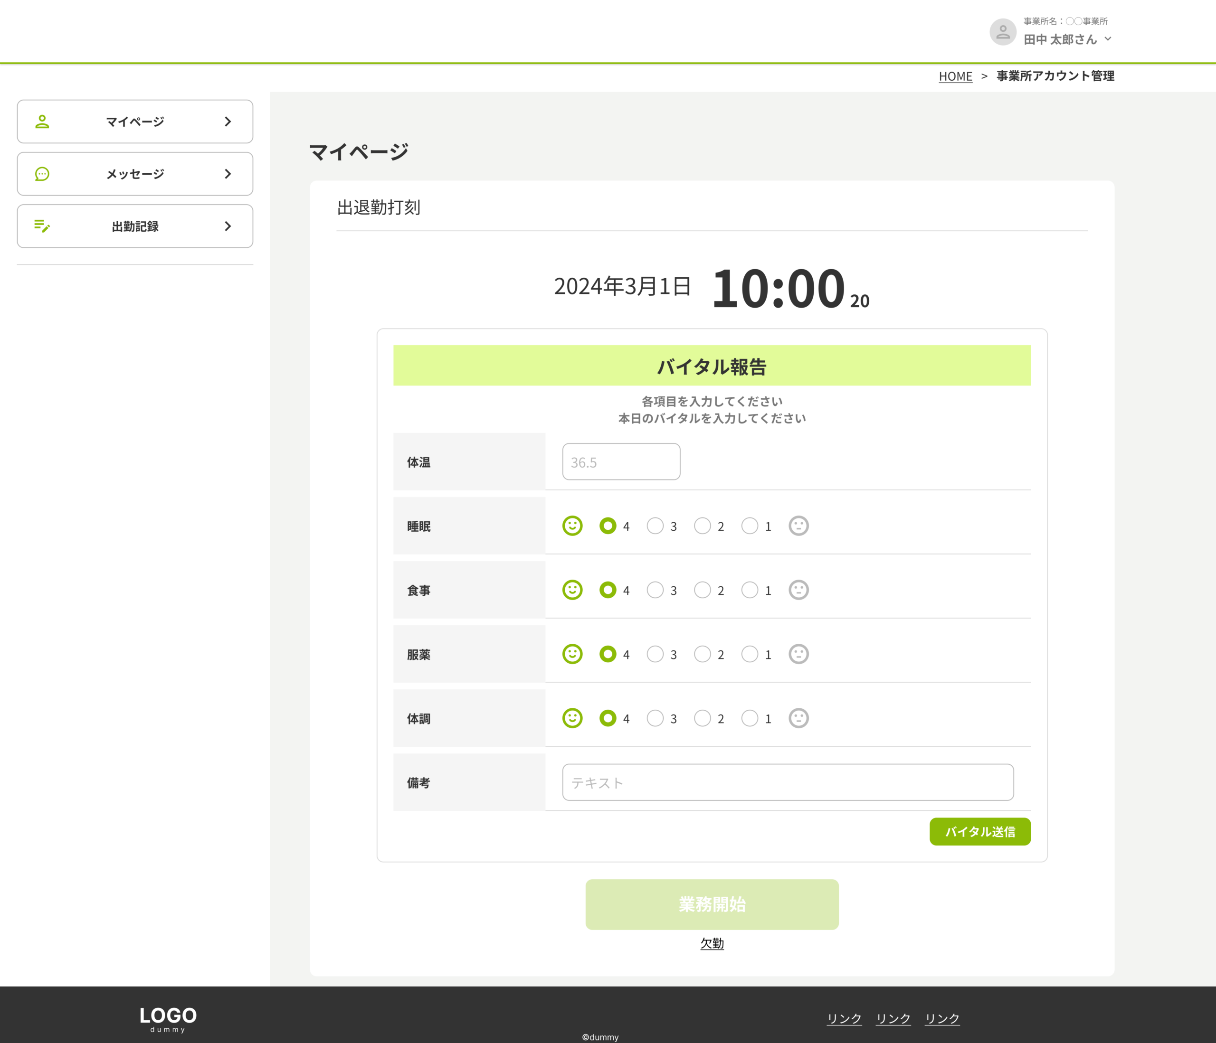Select rating 3 for 睡眠
The image size is (1216, 1043).
click(x=655, y=526)
